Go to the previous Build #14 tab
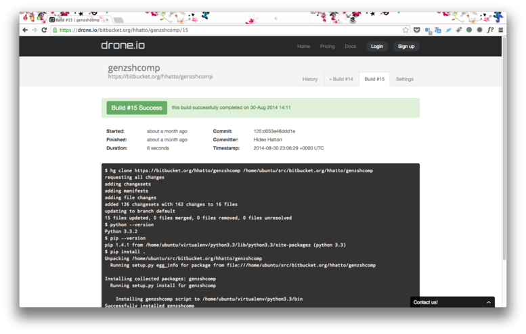The width and height of the screenshot is (526, 334). (x=341, y=79)
